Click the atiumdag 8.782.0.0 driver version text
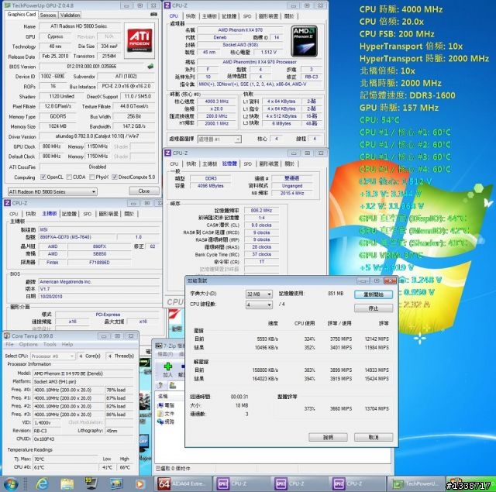This screenshot has height=492, width=496. pyautogui.click(x=97, y=136)
